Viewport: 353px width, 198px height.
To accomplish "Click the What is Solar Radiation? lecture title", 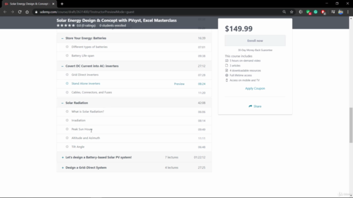I will click(x=88, y=112).
